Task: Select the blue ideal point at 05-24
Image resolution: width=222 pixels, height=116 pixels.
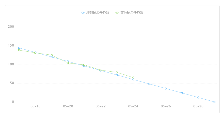Action: [133, 79]
